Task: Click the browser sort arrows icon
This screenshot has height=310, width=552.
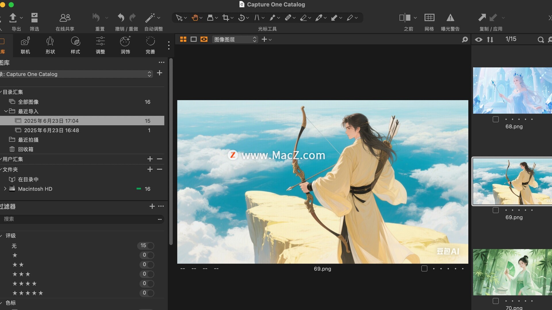Action: [x=490, y=40]
